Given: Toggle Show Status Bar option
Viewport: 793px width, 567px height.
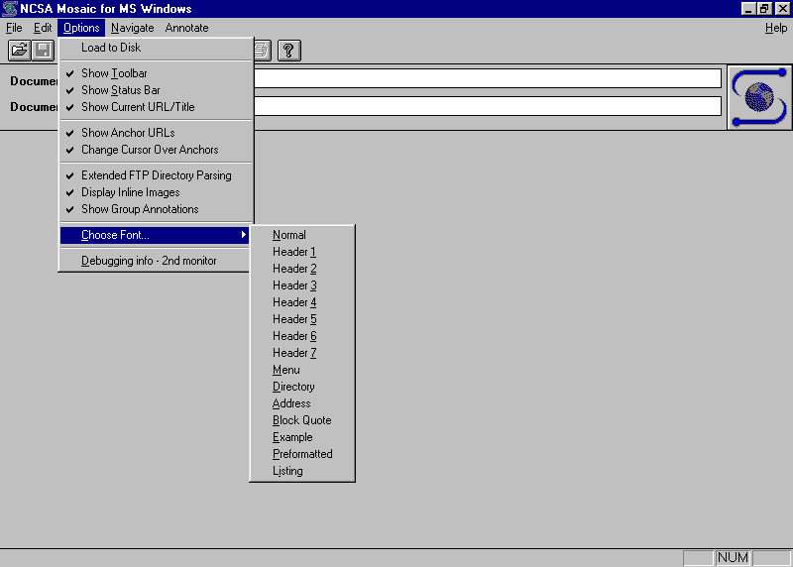Looking at the screenshot, I should click(155, 90).
